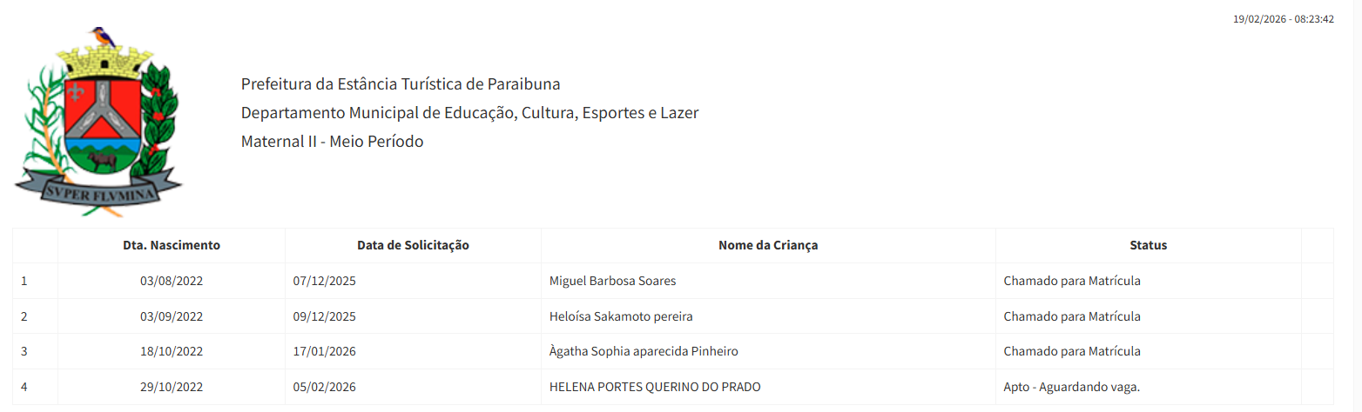Click the request date 09/12/2025

click(x=325, y=316)
